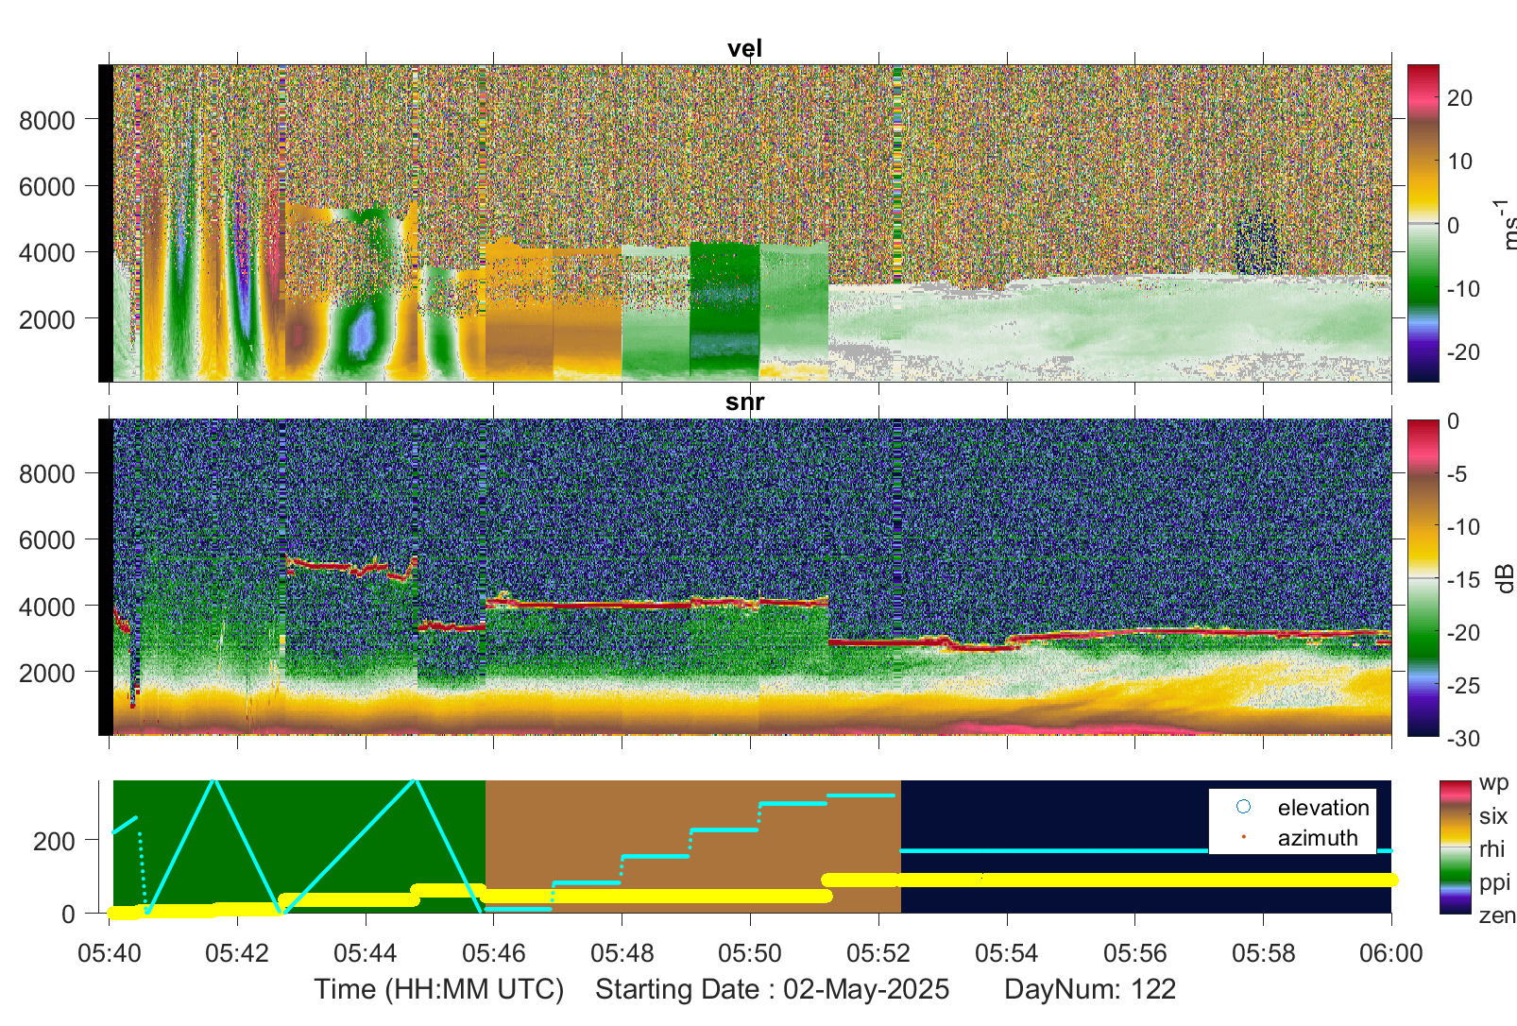The width and height of the screenshot is (1517, 1026).
Task: Select the 8000 tick on snr y-axis
Action: coord(47,473)
